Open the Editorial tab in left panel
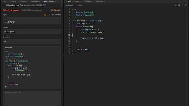 pyautogui.click(x=12, y=1)
